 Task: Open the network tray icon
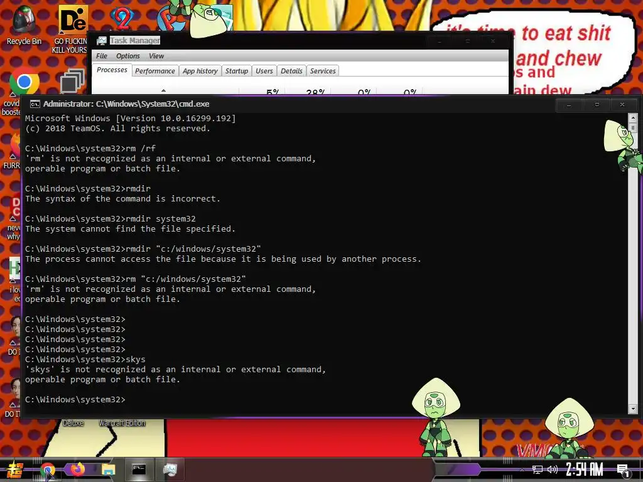coord(538,469)
